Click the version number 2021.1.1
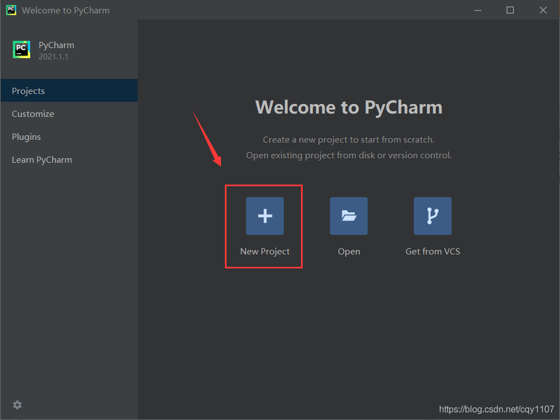The height and width of the screenshot is (420, 560). click(x=53, y=56)
